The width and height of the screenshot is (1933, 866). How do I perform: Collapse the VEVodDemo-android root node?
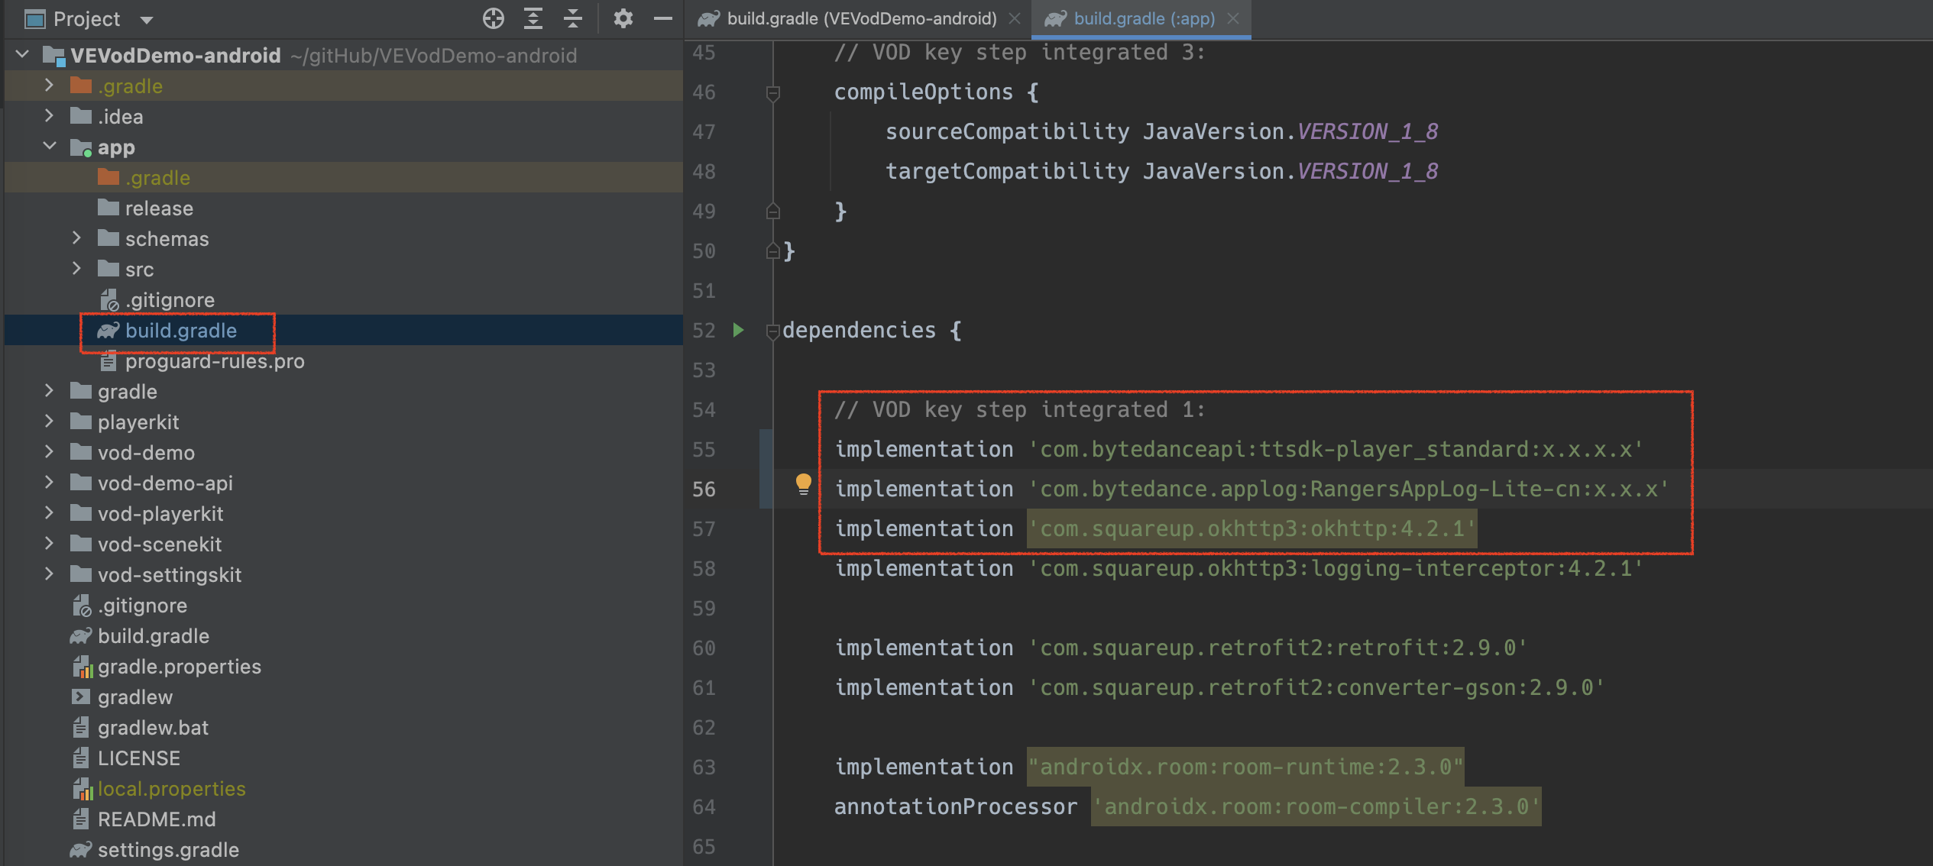[22, 54]
